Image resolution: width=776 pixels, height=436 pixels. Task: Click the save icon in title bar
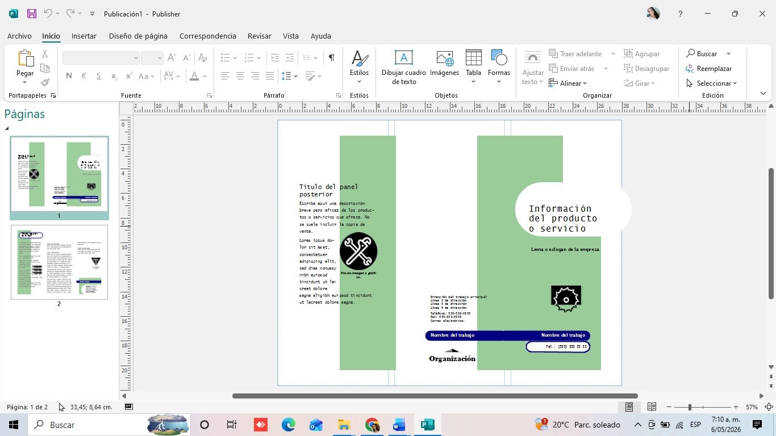(31, 14)
